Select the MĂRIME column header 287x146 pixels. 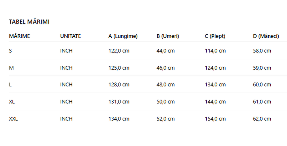(20, 36)
